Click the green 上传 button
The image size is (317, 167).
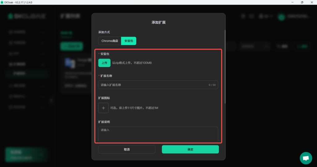pyautogui.click(x=104, y=63)
